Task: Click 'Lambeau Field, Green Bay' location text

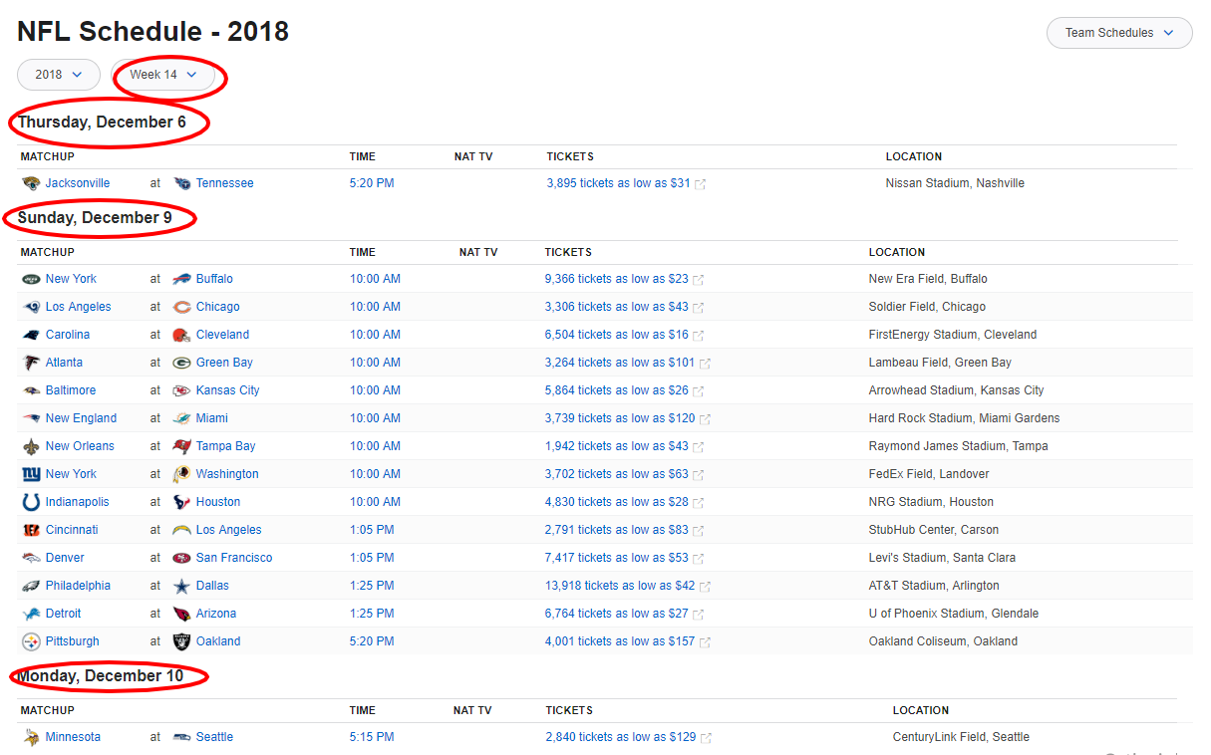Action: point(940,363)
